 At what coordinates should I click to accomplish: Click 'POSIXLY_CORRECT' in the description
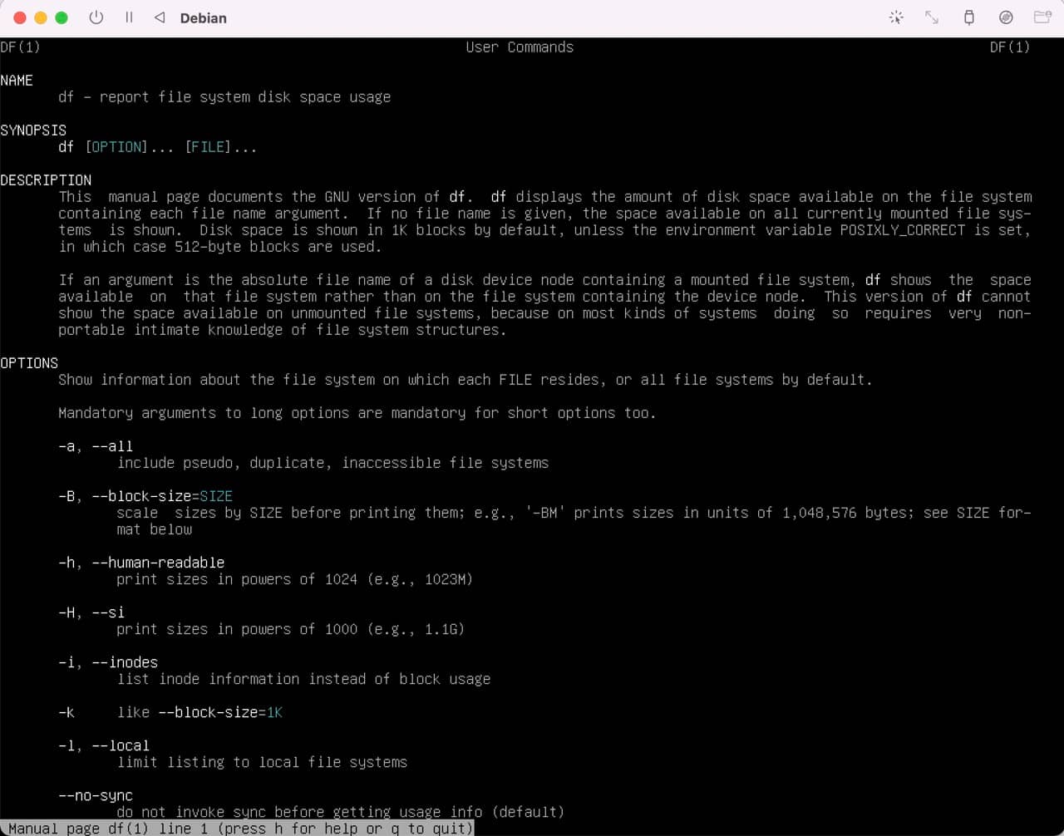(902, 230)
